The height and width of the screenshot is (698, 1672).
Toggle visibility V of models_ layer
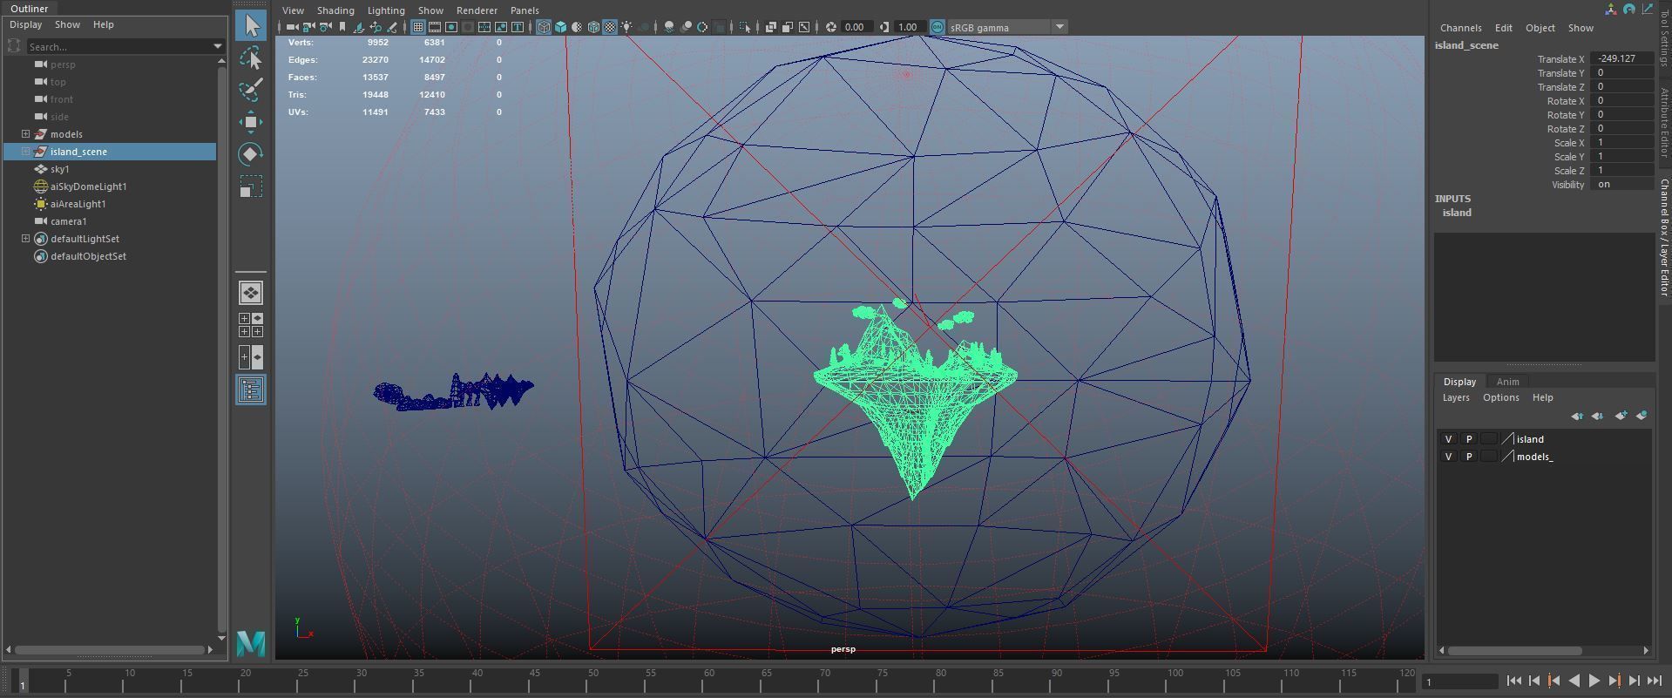click(1448, 457)
